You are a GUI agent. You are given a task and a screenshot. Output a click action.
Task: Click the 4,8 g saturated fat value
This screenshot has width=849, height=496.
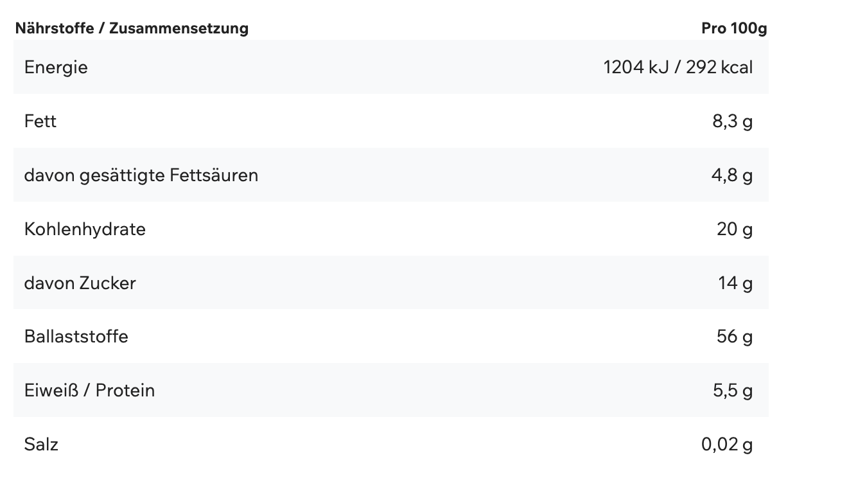coord(732,175)
